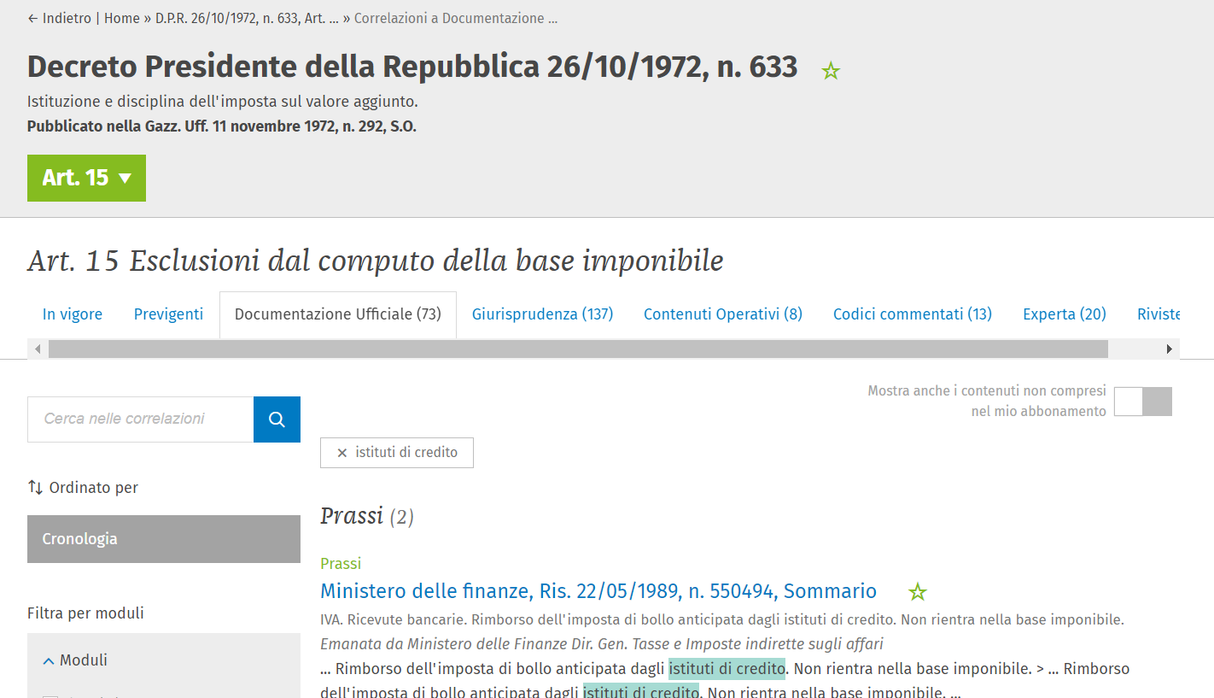1214x698 pixels.
Task: Click the Ordinato per sort arrows icon
Action: 35,487
